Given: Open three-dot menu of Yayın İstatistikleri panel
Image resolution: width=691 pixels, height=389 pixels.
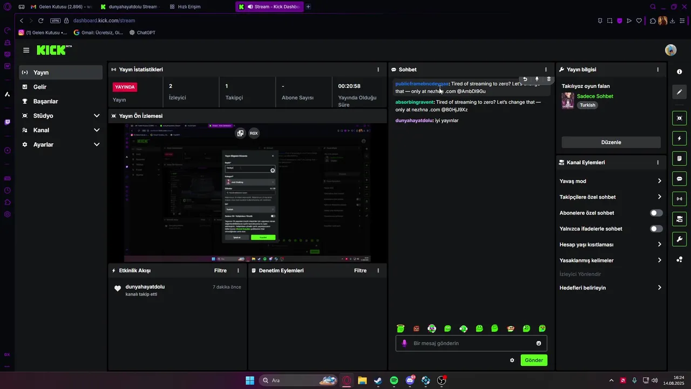Looking at the screenshot, I should point(378,70).
